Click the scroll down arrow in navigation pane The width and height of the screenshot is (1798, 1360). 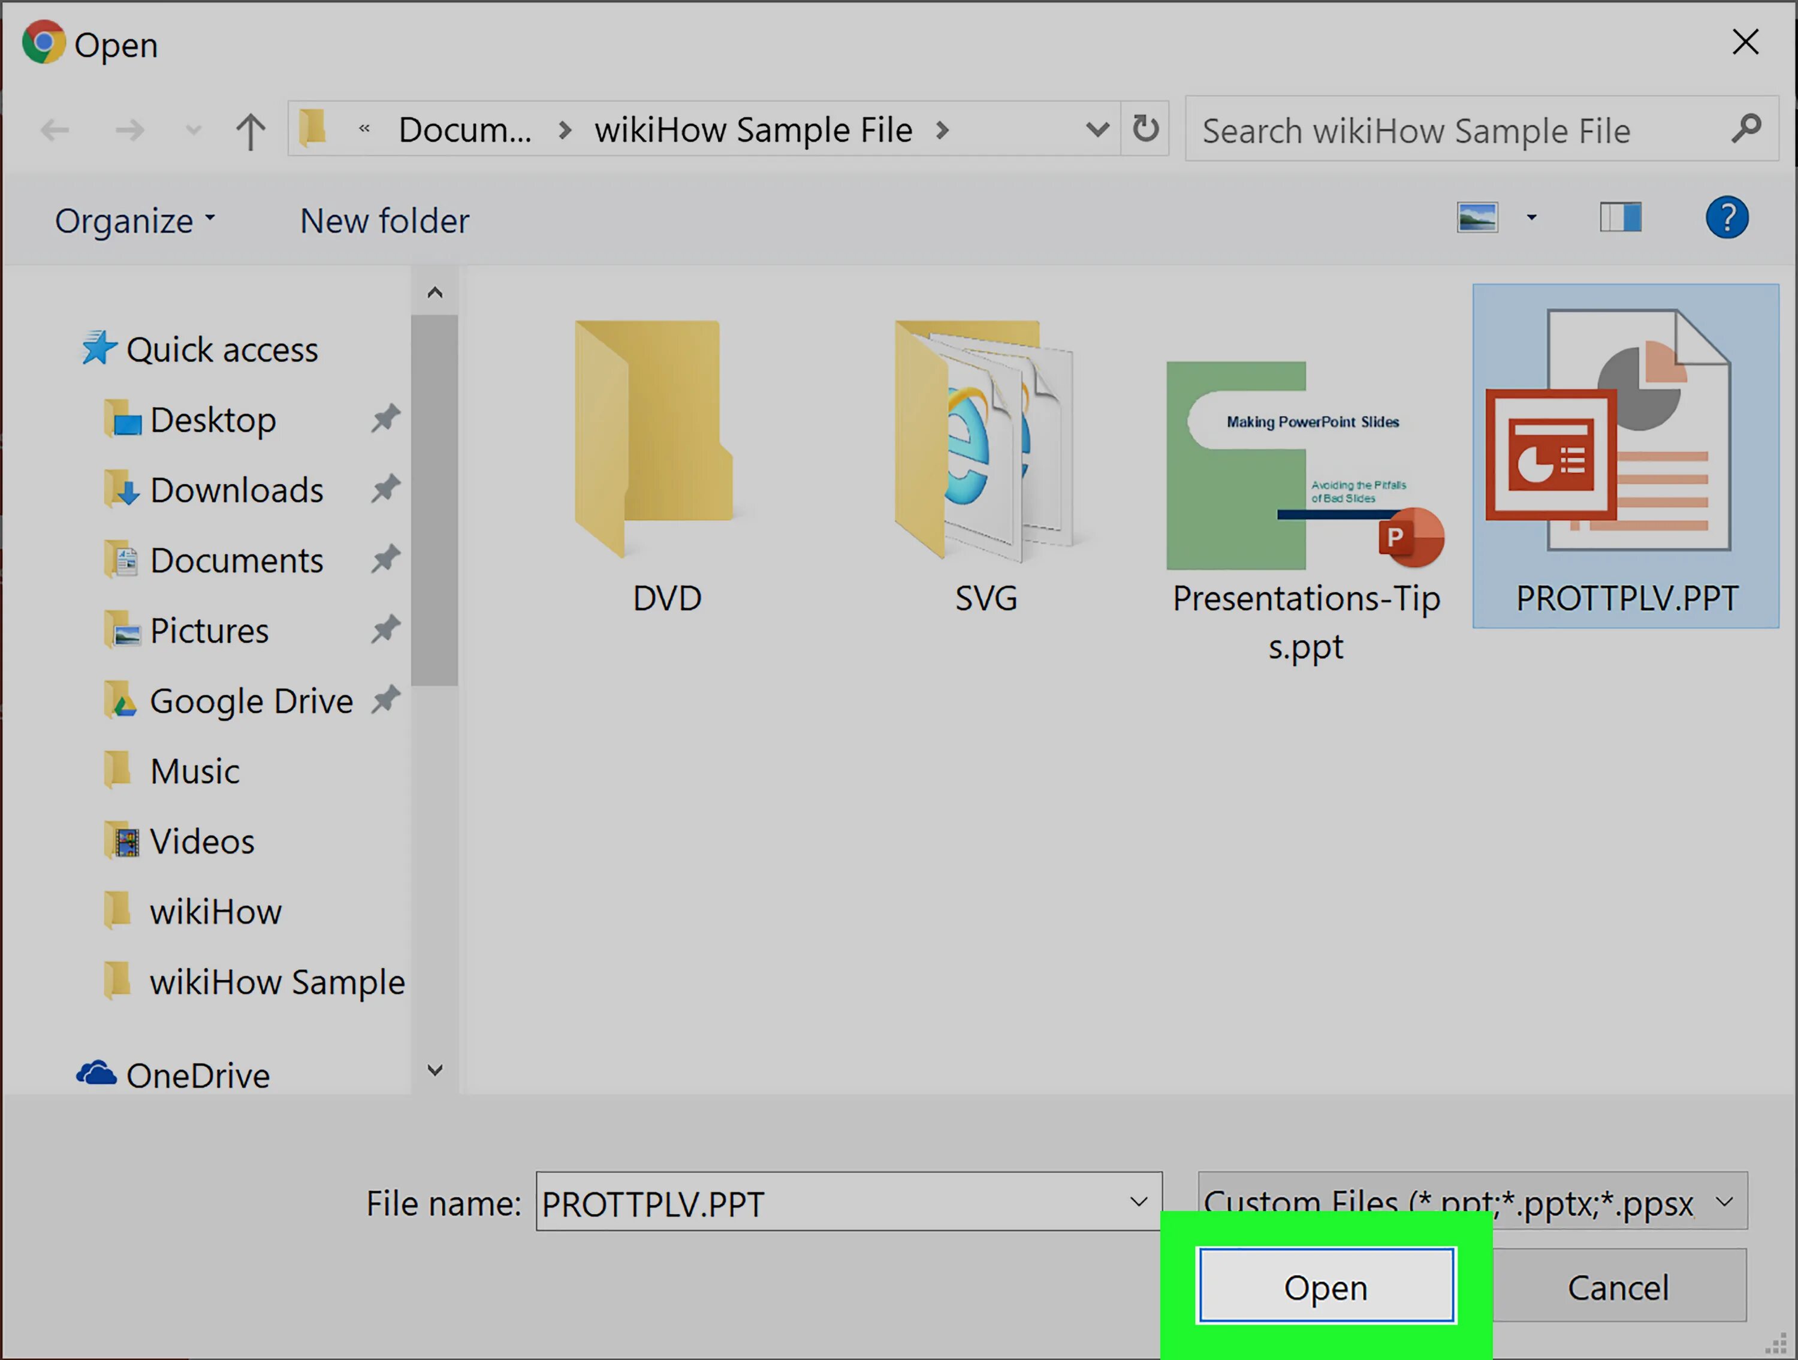pos(435,1070)
